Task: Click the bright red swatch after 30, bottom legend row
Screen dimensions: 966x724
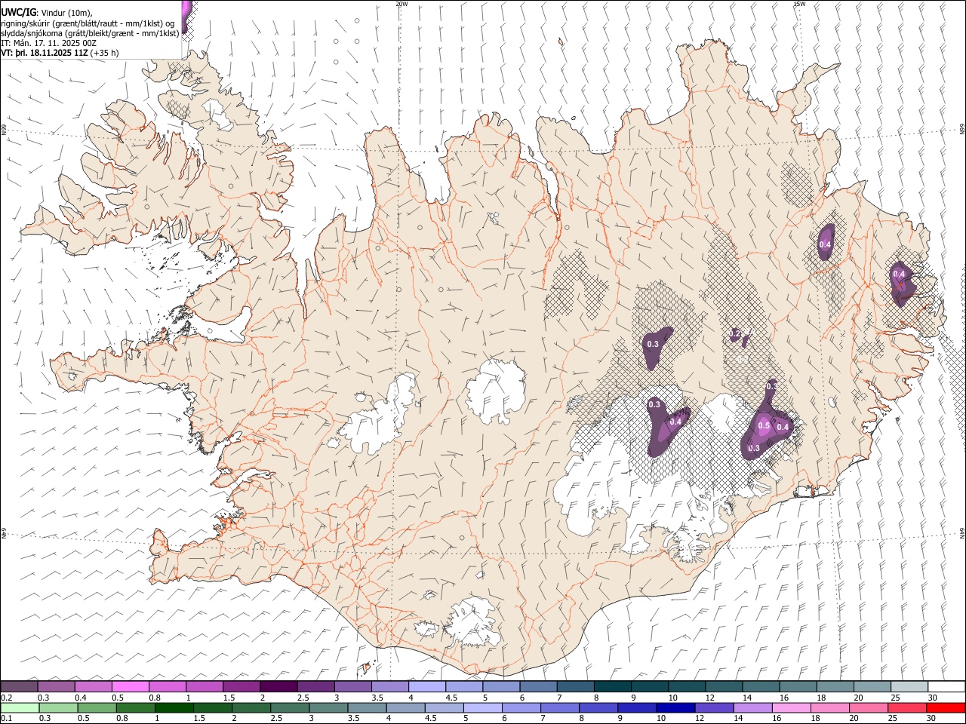Action: pos(945,708)
